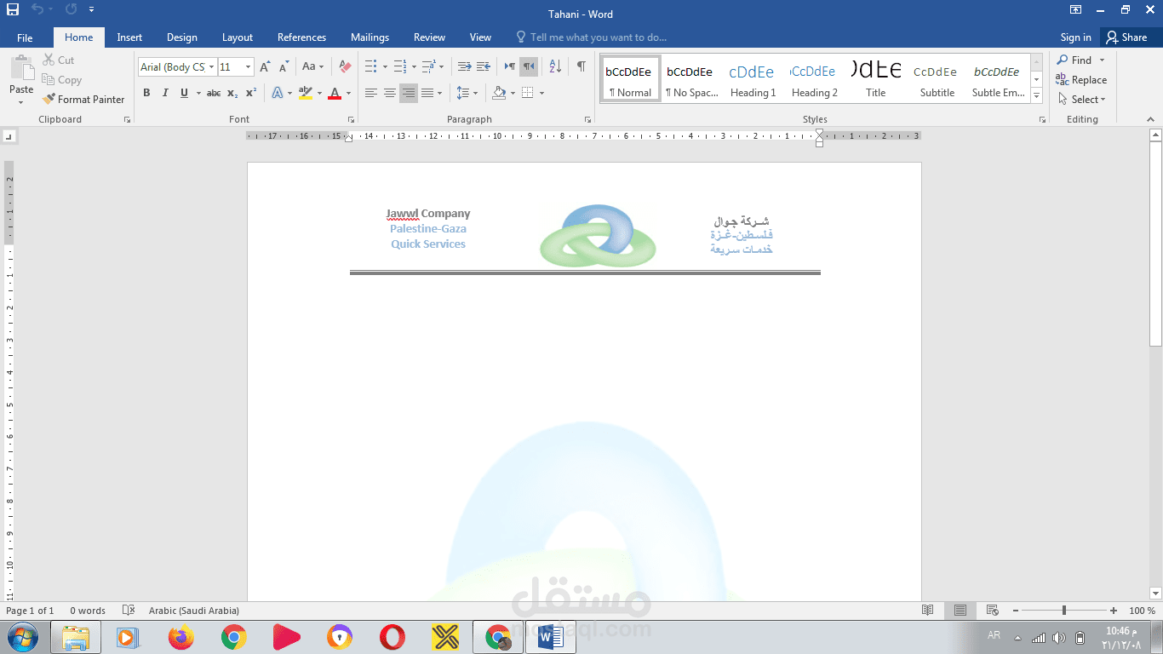The width and height of the screenshot is (1163, 654).
Task: Click the proofing status icon
Action: (129, 611)
